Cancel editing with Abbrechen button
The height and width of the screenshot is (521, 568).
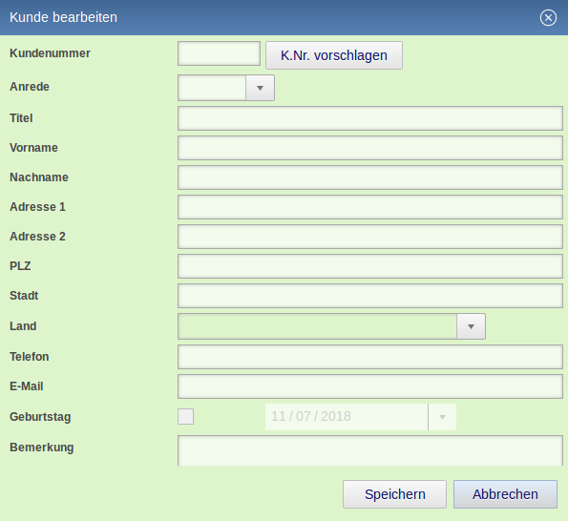tap(505, 494)
